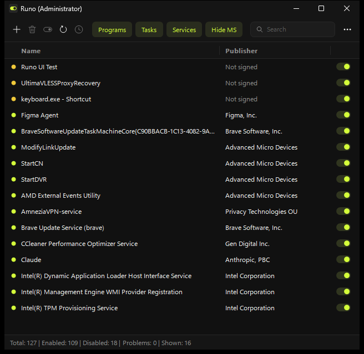Disable Intel(R) Management Engine WMI toggle
364x354 pixels.
tap(343, 291)
